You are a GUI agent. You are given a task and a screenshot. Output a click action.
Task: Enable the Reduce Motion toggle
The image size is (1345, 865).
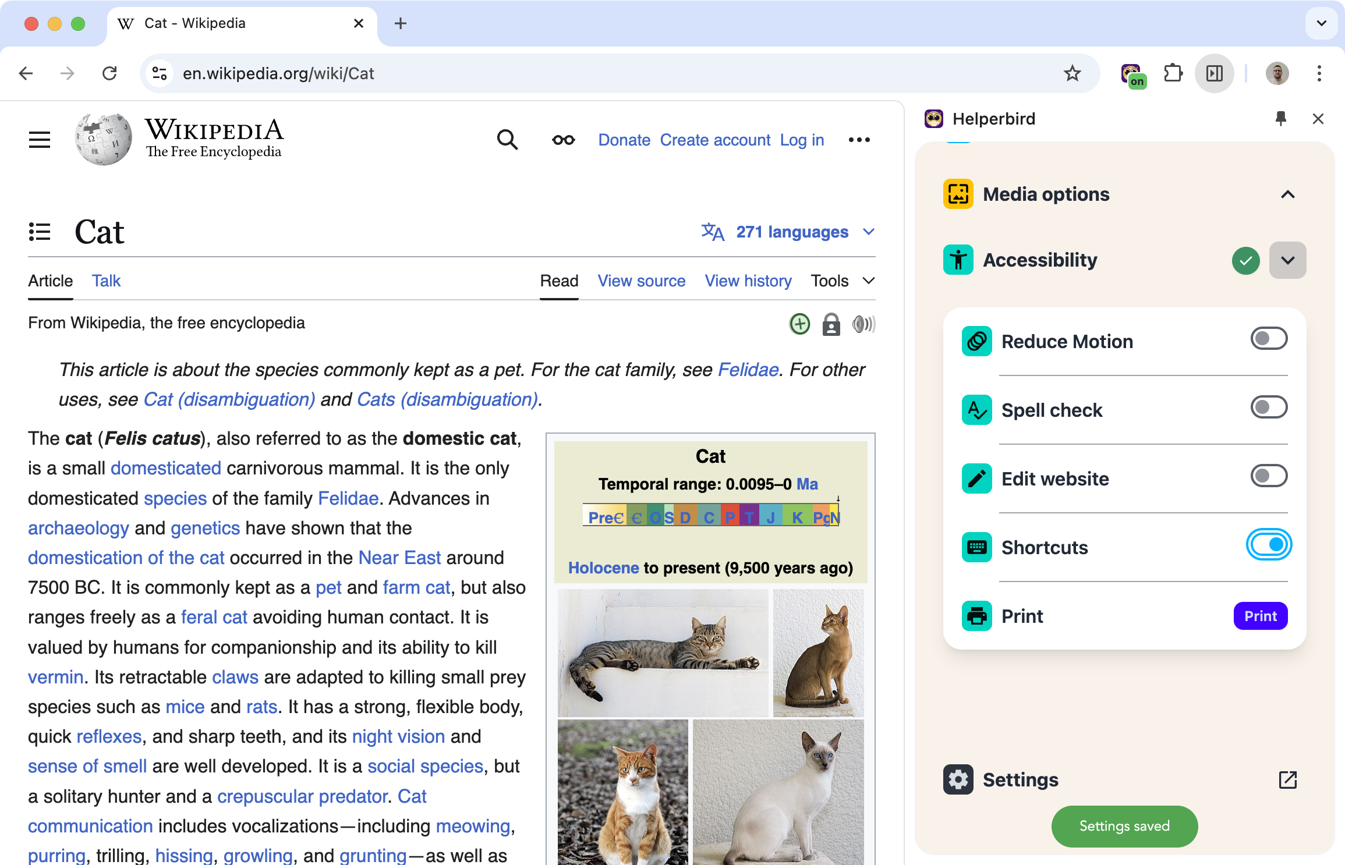(1268, 339)
